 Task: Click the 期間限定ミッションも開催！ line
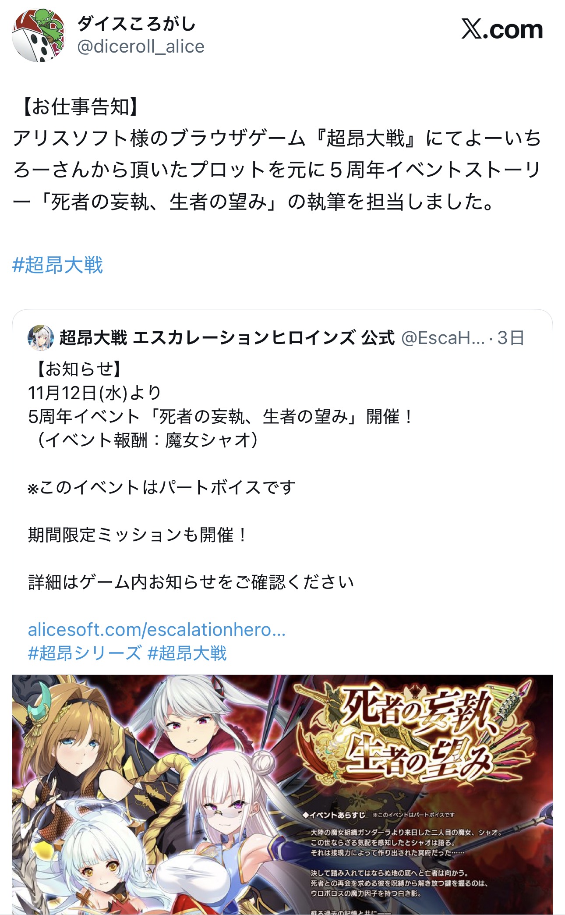(x=138, y=535)
